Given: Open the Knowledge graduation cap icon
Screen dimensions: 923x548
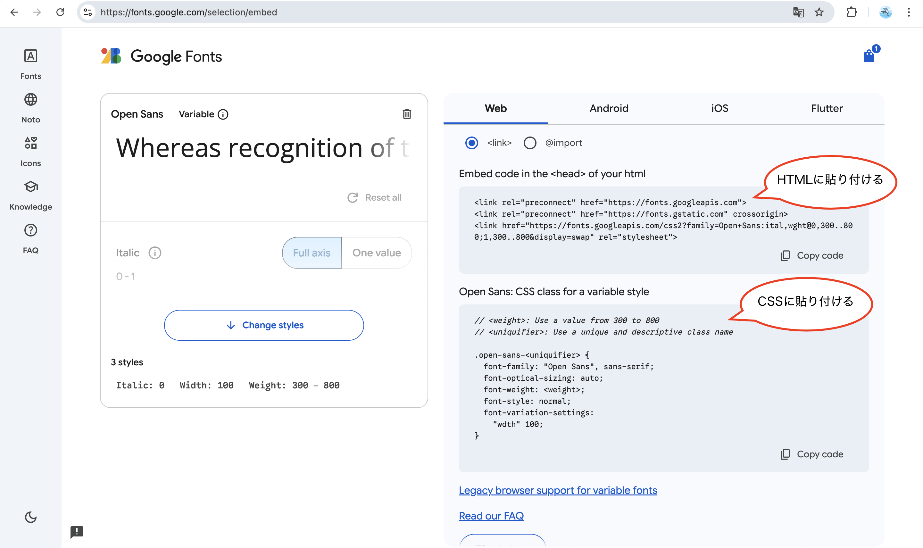Looking at the screenshot, I should pyautogui.click(x=31, y=187).
